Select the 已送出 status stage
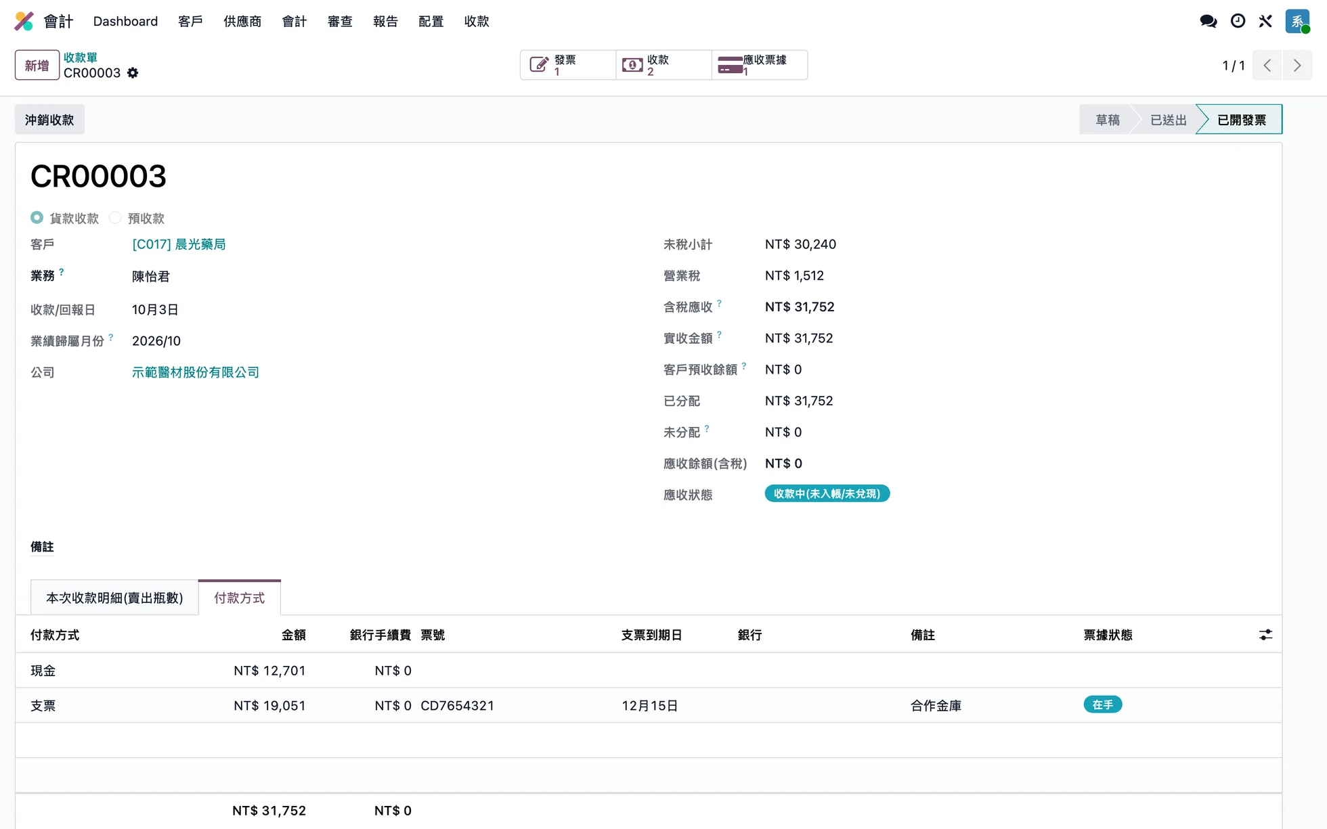Viewport: 1327px width, 829px height. tap(1168, 120)
